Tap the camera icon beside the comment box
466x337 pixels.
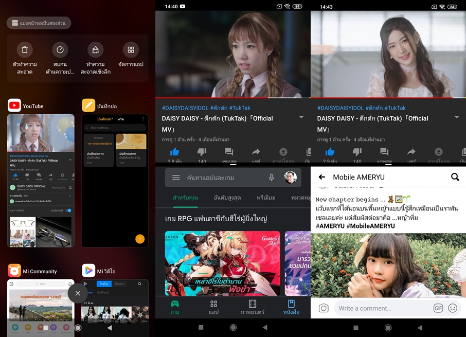324,308
